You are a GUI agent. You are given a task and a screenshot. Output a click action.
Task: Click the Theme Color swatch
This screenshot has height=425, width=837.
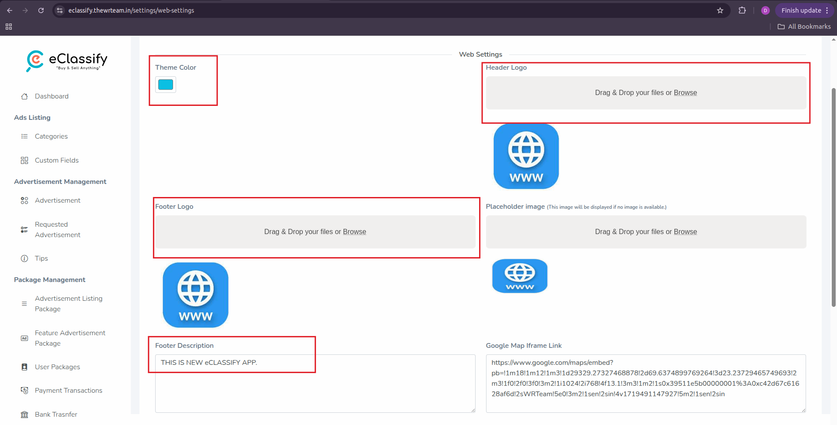click(x=165, y=84)
